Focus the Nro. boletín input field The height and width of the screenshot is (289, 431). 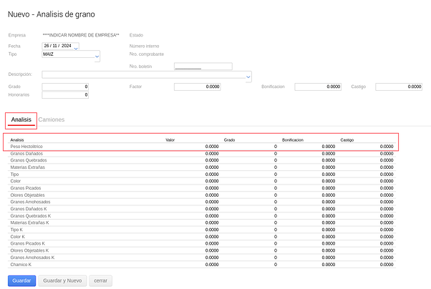[x=203, y=67]
